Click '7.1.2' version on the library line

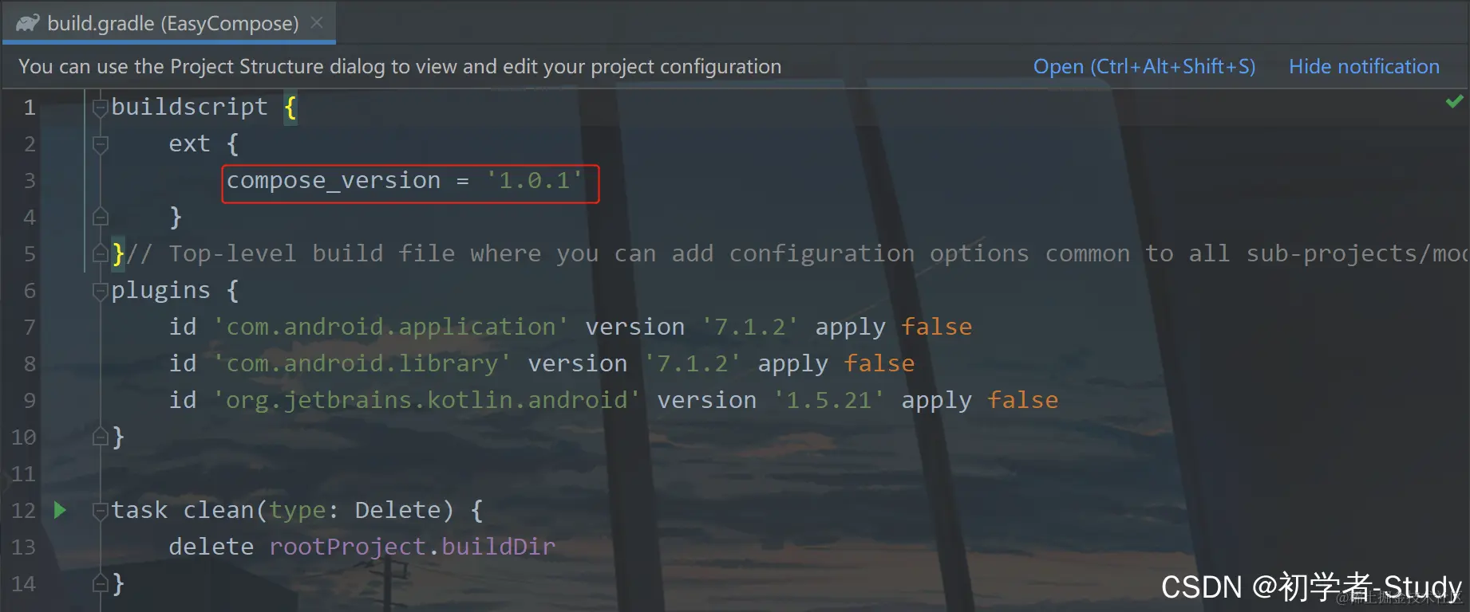pos(692,363)
